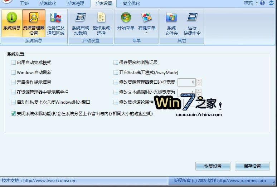277x187 pixels.
Task: Open the 样式 style dropdown
Action: coord(251,3)
